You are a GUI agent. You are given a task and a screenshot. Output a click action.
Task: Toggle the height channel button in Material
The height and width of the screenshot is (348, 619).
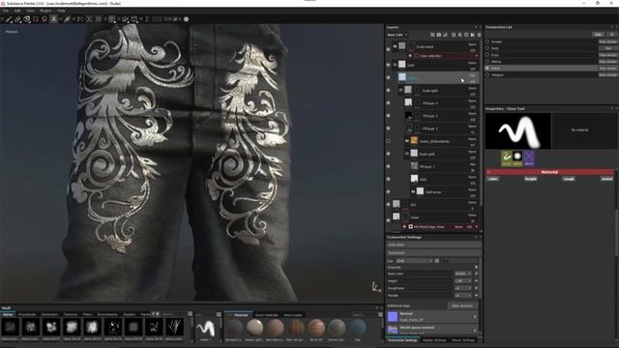click(x=531, y=179)
